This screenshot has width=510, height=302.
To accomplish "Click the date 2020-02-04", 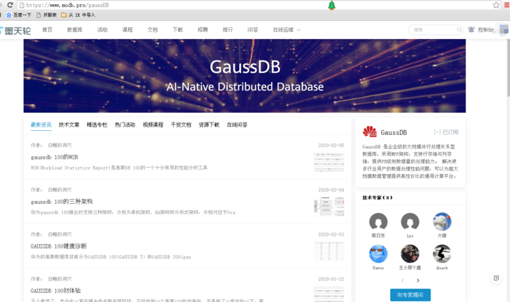I will pos(331,190).
